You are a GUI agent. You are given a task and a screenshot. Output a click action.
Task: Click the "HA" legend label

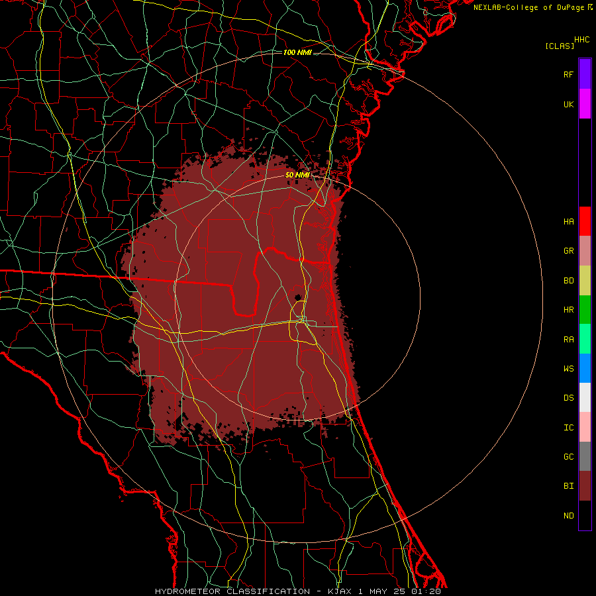click(x=568, y=222)
